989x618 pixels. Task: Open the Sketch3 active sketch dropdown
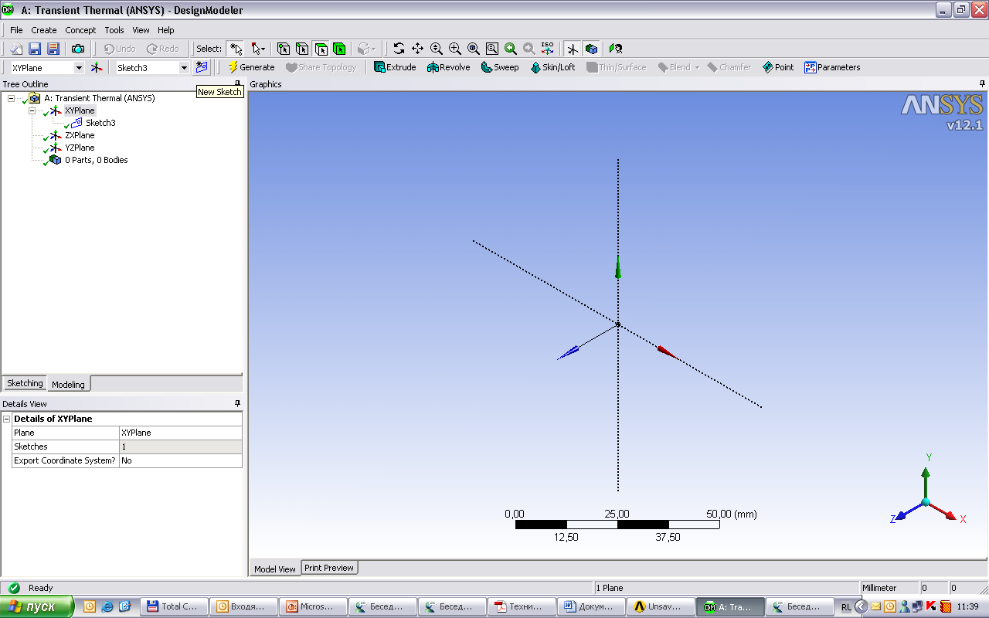[x=184, y=67]
